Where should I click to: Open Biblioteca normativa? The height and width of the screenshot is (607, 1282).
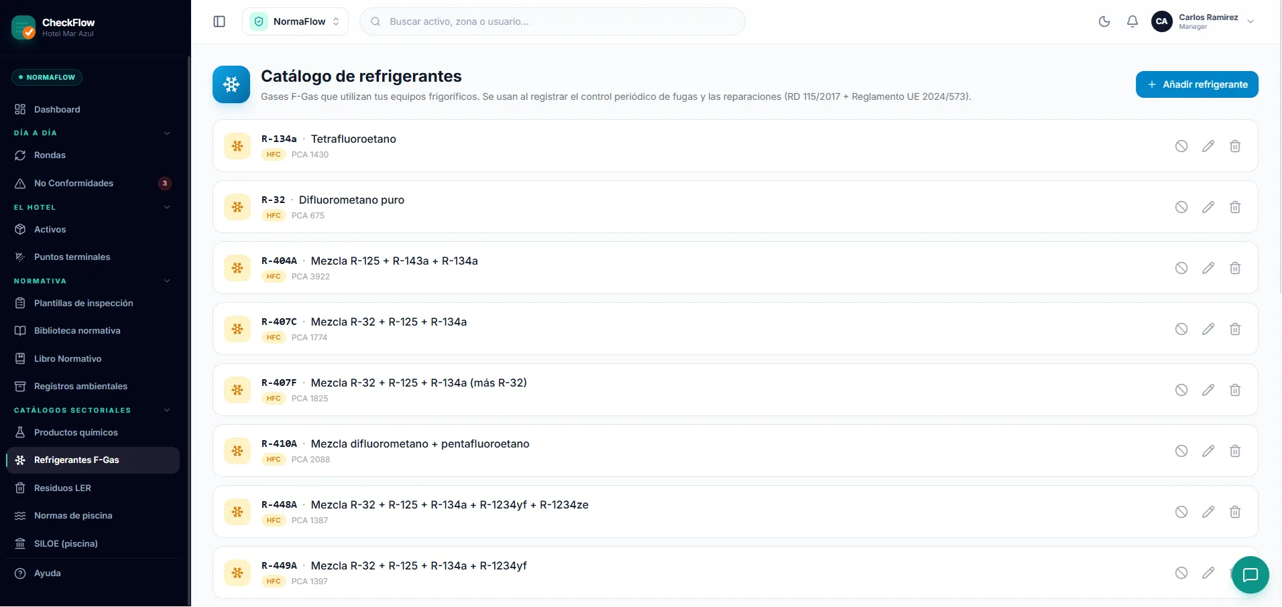point(93,330)
